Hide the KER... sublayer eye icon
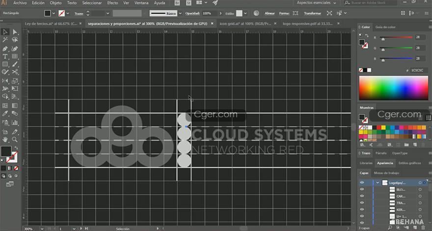432x231 pixels. 362,209
